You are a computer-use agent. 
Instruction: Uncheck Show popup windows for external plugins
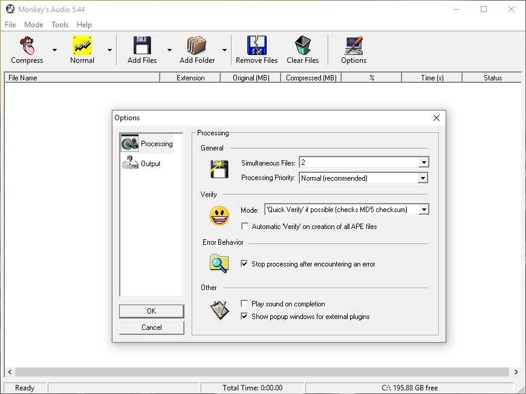coord(244,316)
